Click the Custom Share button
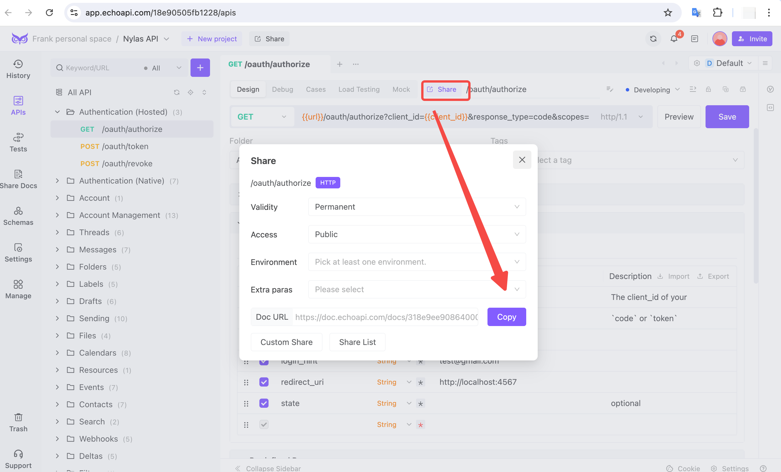 pyautogui.click(x=287, y=342)
